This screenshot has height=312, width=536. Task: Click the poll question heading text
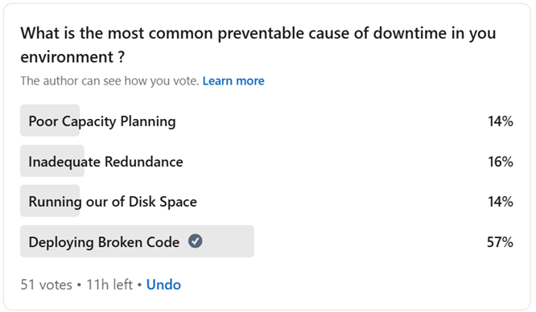coord(258,45)
